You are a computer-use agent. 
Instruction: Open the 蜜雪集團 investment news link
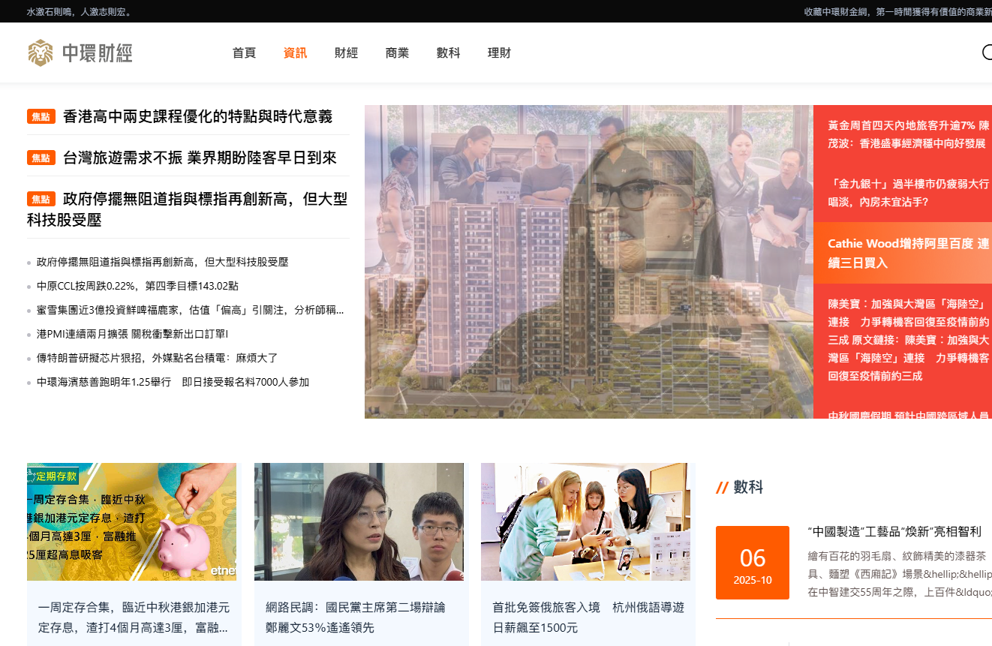coord(190,310)
